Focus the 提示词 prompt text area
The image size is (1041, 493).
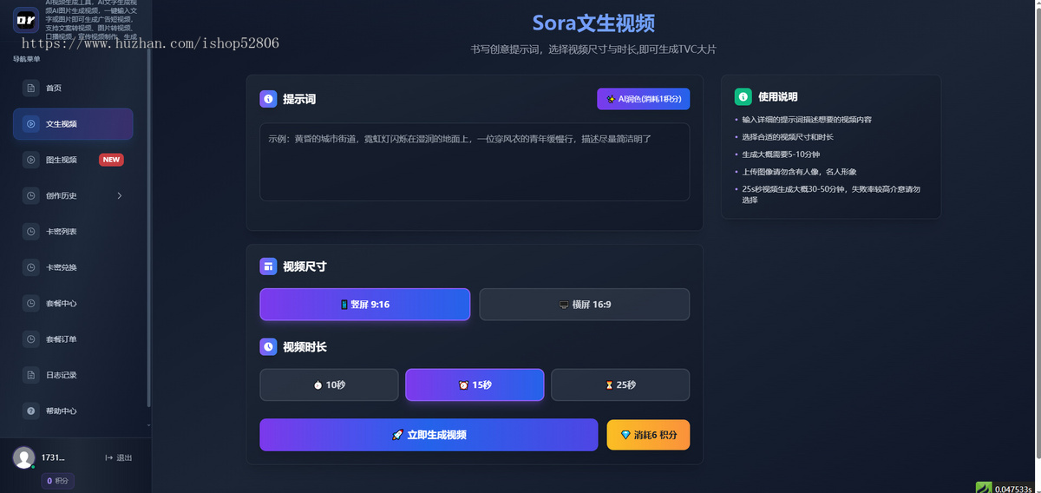(475, 161)
